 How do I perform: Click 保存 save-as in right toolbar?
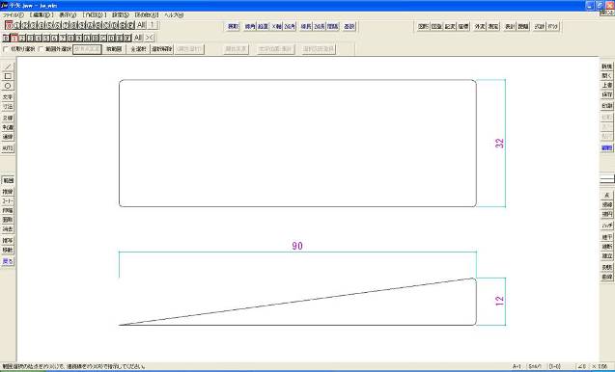(x=606, y=94)
